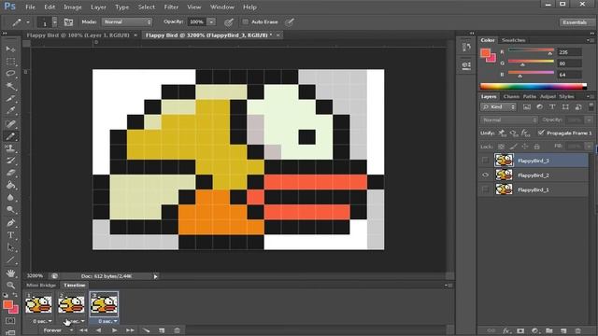Swap foreground and background colors

pyautogui.click(x=15, y=295)
